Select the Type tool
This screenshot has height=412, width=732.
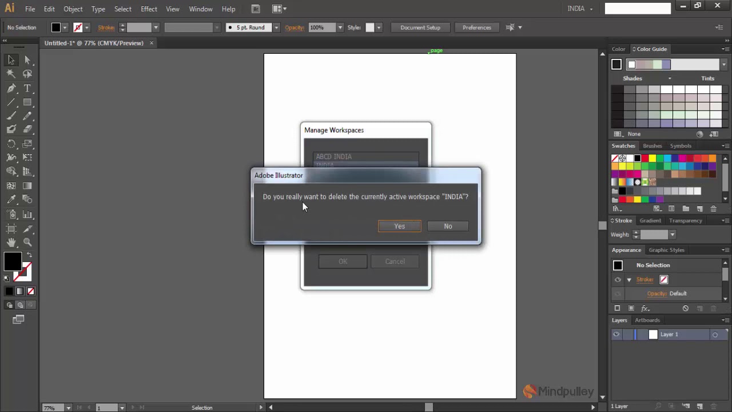point(27,88)
